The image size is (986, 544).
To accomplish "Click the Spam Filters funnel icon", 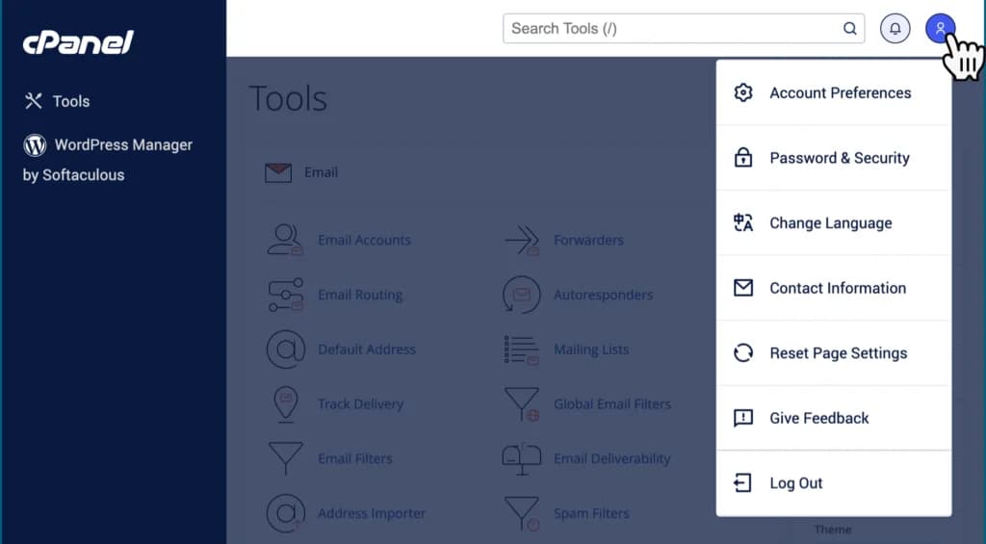I will 522,513.
